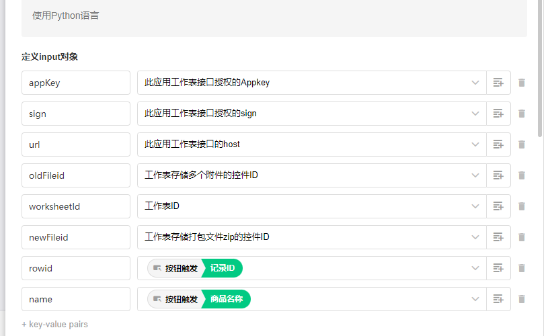552x336 pixels.
Task: Open the dropdown for 工作表ID value
Action: (x=475, y=206)
